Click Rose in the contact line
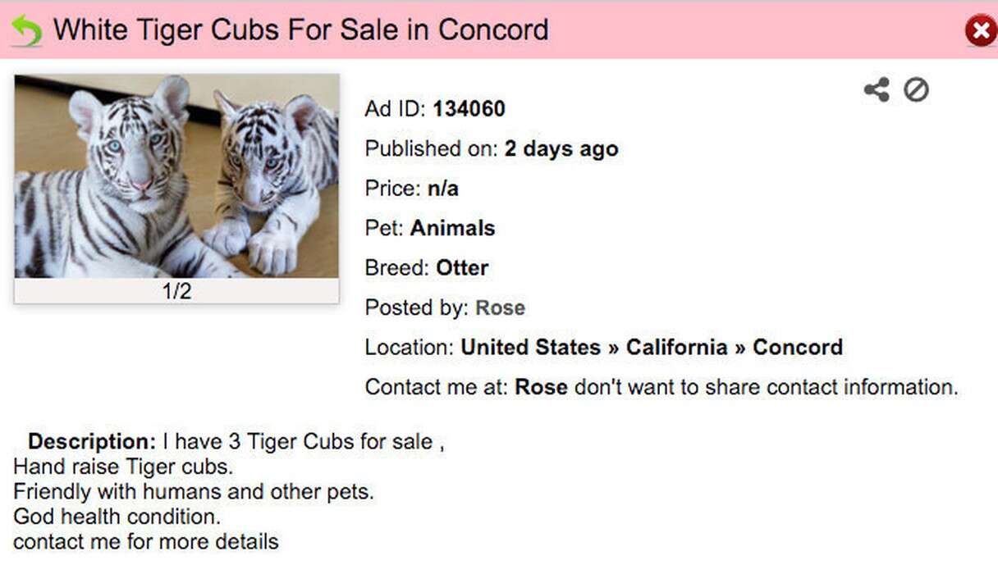This screenshot has width=998, height=574. [541, 386]
